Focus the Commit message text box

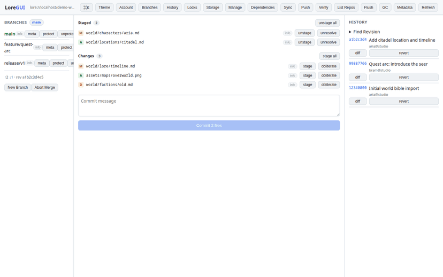pyautogui.click(x=209, y=105)
